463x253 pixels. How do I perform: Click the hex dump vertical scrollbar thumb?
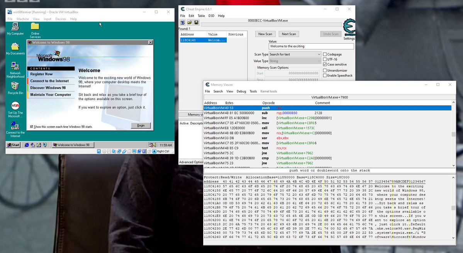tap(454, 208)
